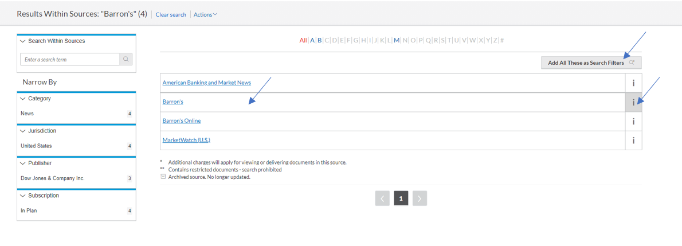Filter sources by letter W

[473, 41]
